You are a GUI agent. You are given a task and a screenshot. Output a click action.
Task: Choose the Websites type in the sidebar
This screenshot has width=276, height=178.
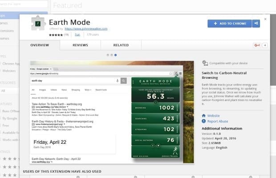point(9,71)
